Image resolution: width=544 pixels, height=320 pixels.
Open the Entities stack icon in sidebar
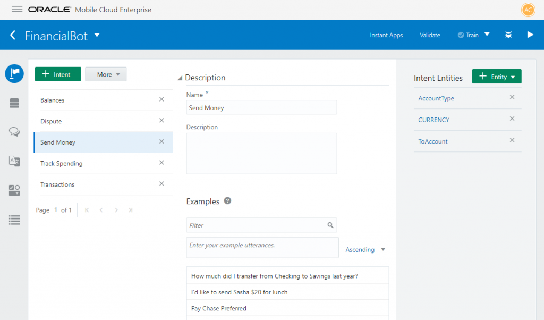point(14,103)
